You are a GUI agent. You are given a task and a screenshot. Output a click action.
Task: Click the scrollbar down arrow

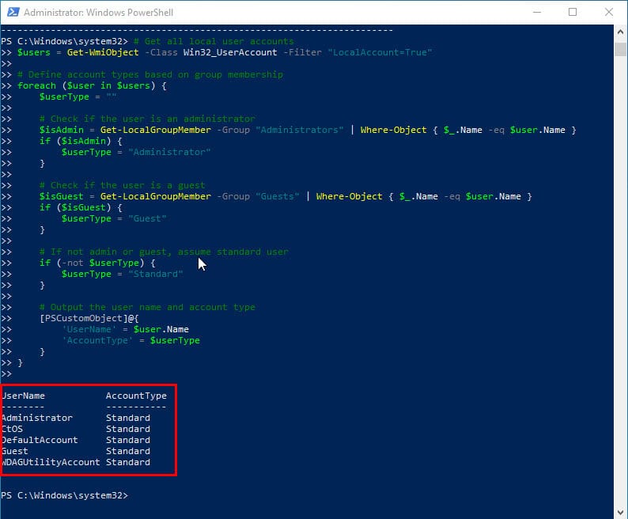[x=620, y=512]
